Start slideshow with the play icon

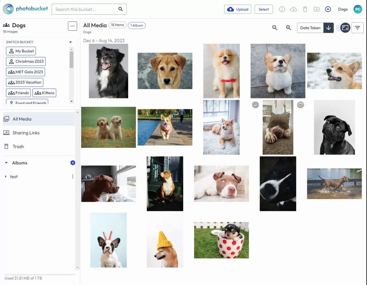click(x=328, y=9)
